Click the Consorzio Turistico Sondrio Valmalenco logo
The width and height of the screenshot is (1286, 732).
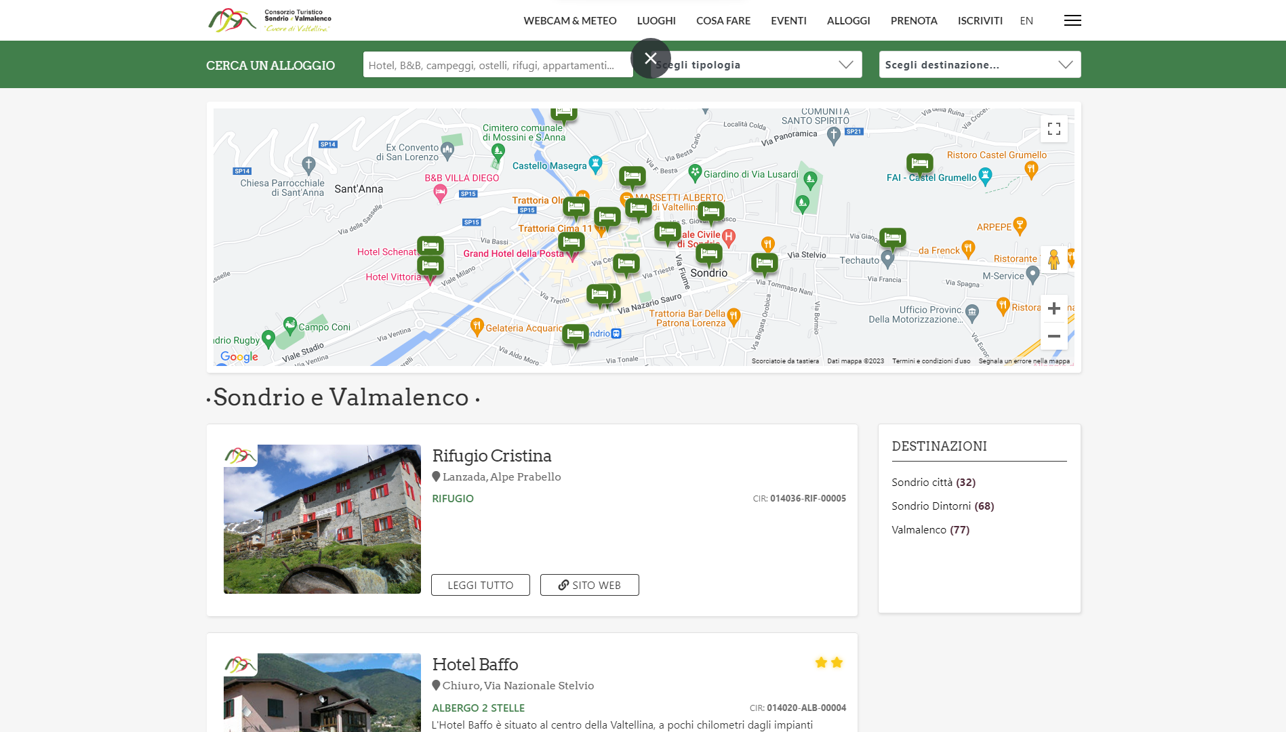270,20
